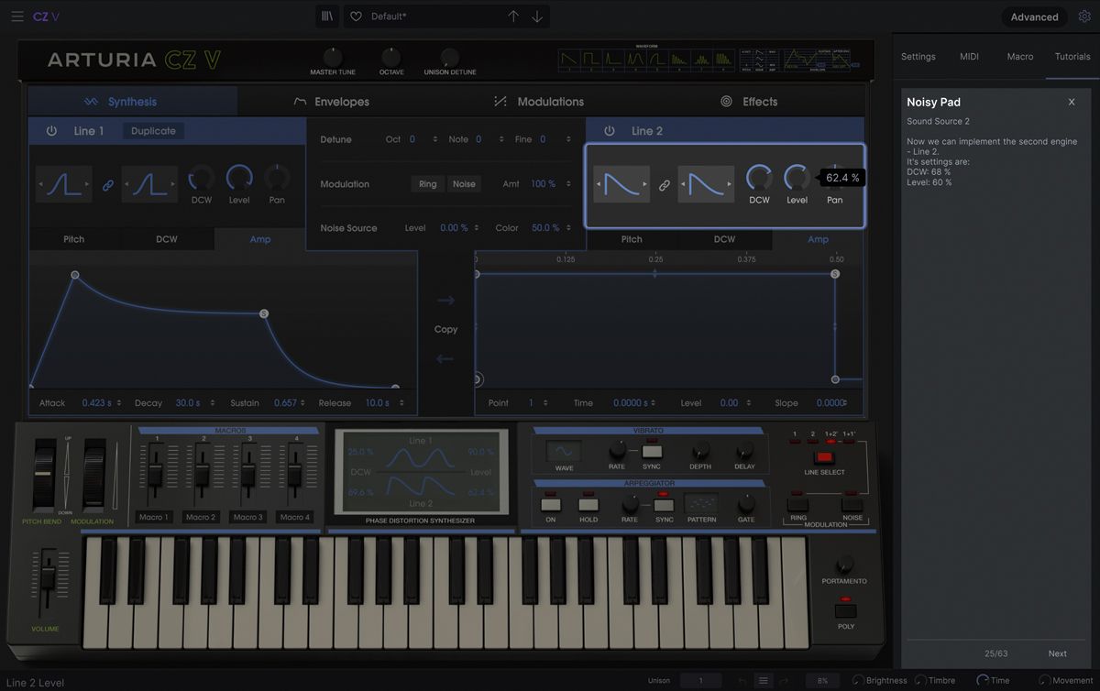Enable Ring modulation on the synth panel
Screen dimensions: 1100x691
[x=797, y=504]
